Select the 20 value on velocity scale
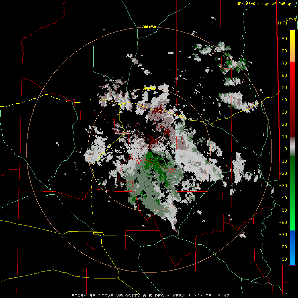This screenshot has width=298, height=298. pos(284,124)
